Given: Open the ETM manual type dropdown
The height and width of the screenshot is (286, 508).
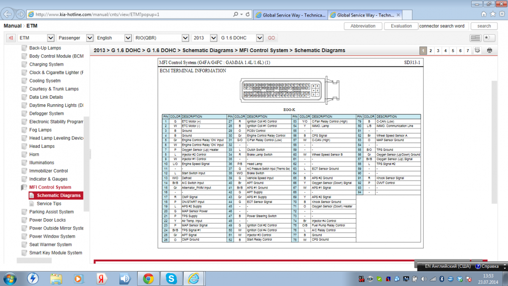Looking at the screenshot, I should click(36, 38).
